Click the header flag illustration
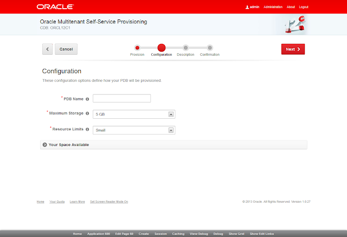347x237 pixels. click(295, 24)
